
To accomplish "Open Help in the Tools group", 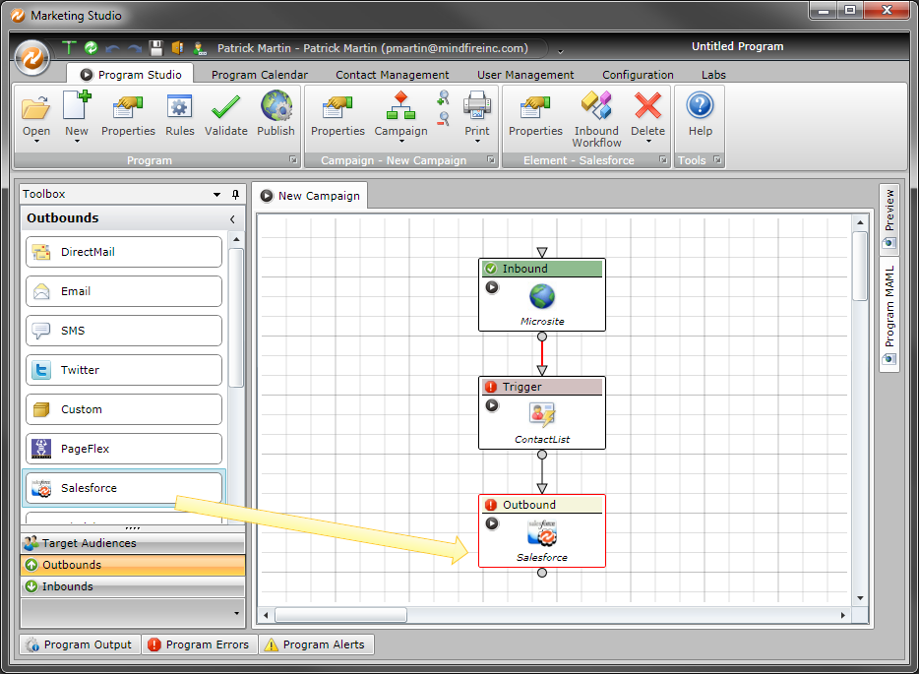I will pyautogui.click(x=700, y=114).
